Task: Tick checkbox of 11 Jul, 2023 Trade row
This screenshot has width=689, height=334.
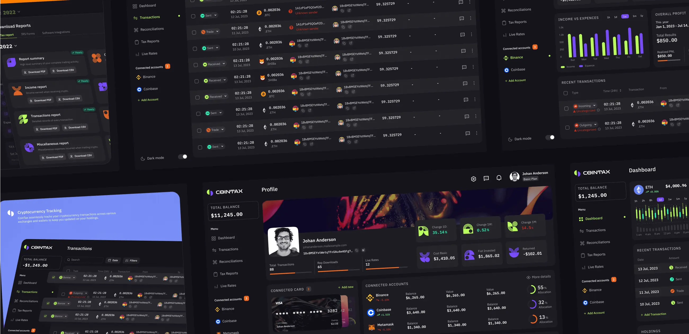Action: coord(194,32)
